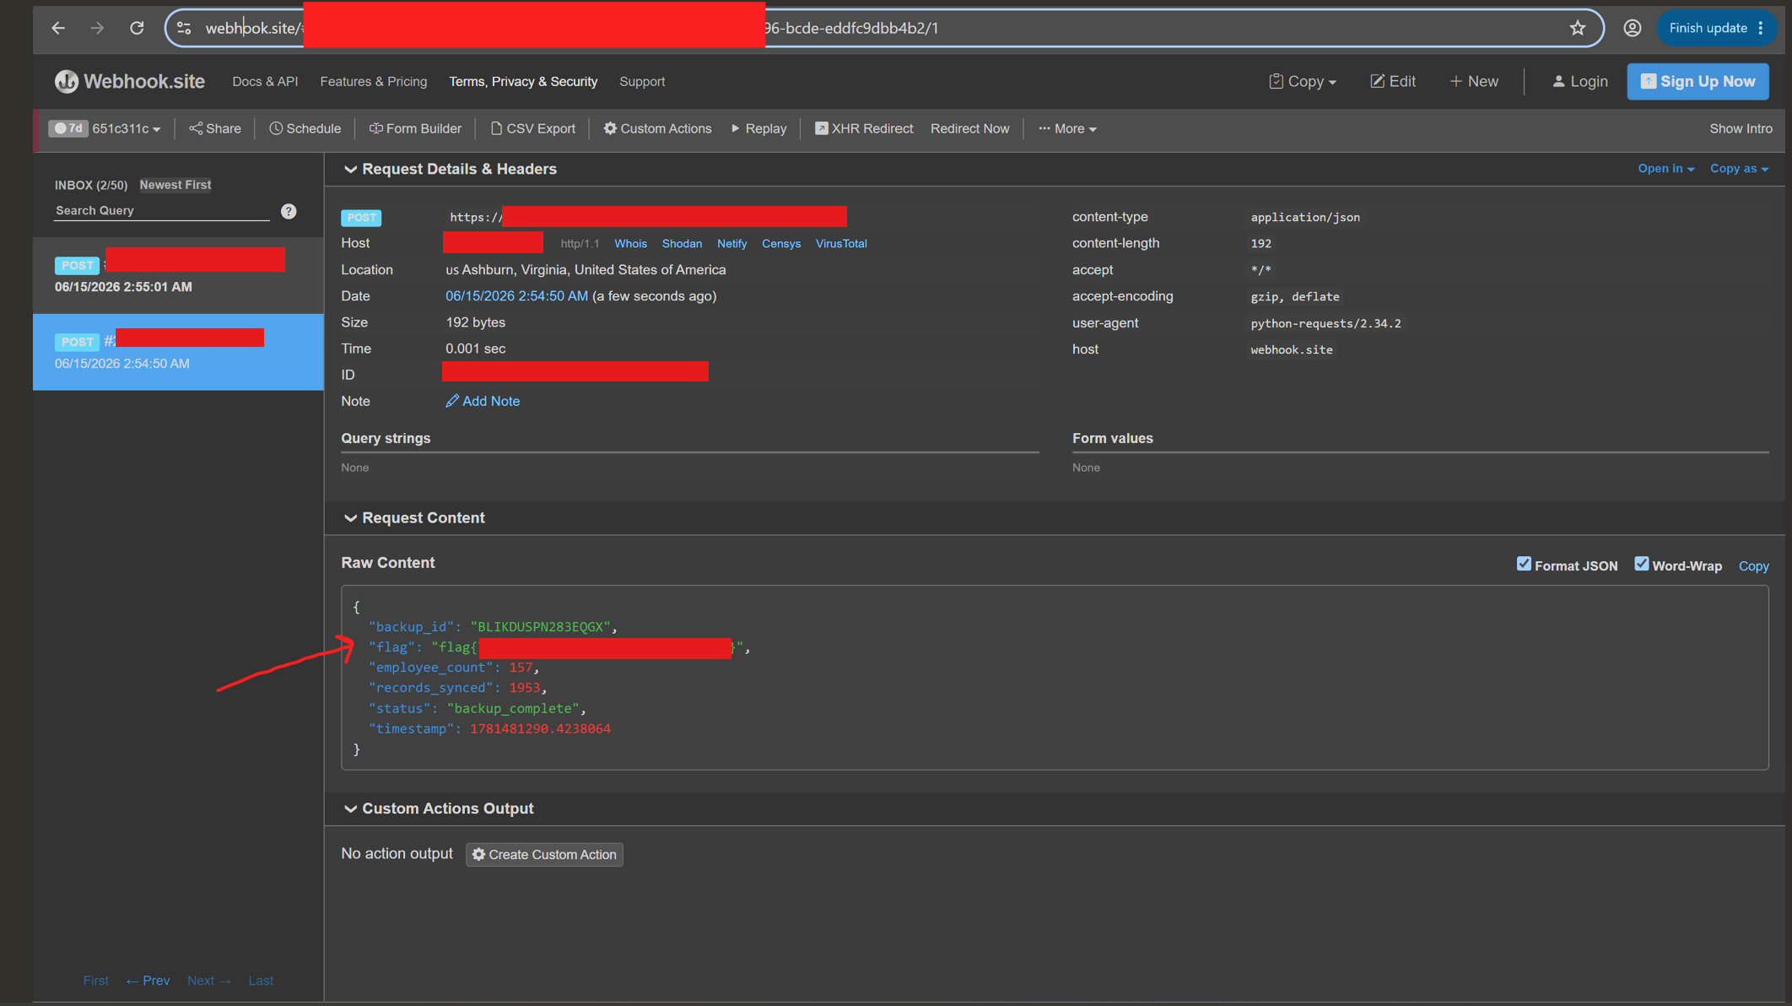
Task: Open browser menu three dots
Action: [1761, 28]
